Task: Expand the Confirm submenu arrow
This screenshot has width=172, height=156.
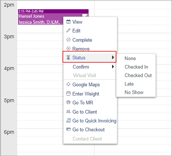Action: pos(113,67)
